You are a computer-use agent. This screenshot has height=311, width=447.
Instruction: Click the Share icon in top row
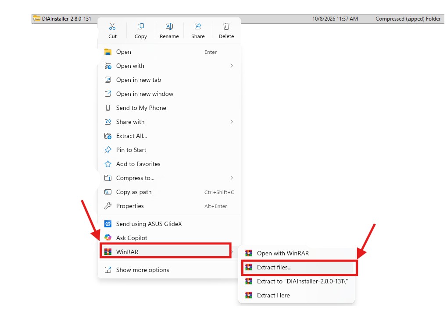point(198,26)
